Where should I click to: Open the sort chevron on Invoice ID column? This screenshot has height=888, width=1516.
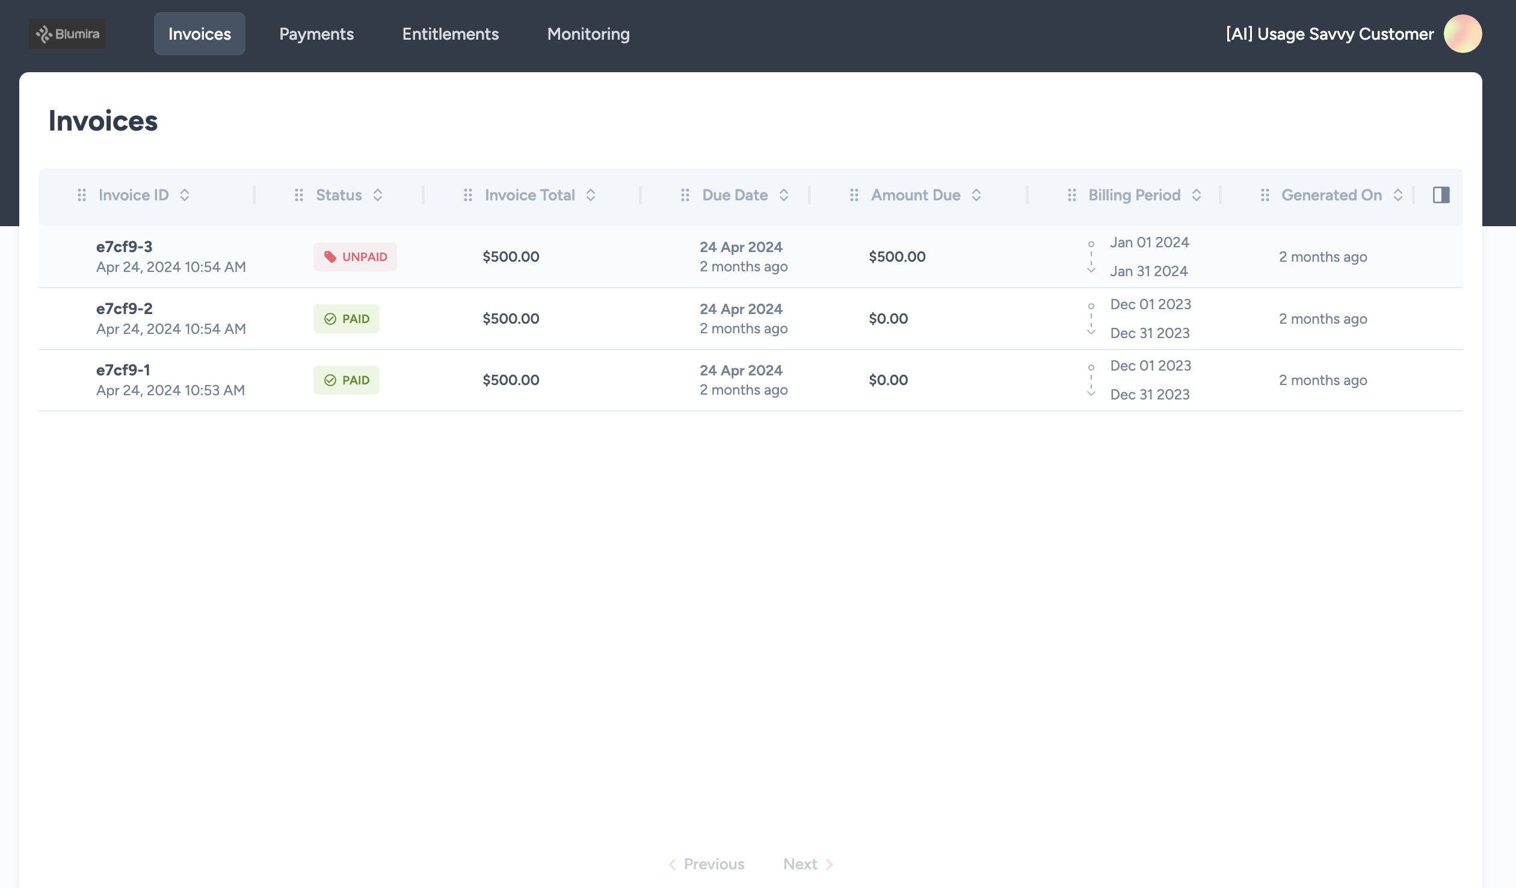pyautogui.click(x=185, y=195)
